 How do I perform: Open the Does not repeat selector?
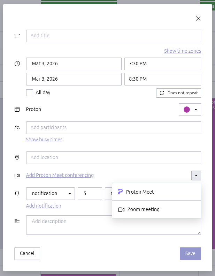[178, 93]
